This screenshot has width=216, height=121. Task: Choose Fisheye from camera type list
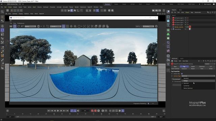[x=198, y=81]
